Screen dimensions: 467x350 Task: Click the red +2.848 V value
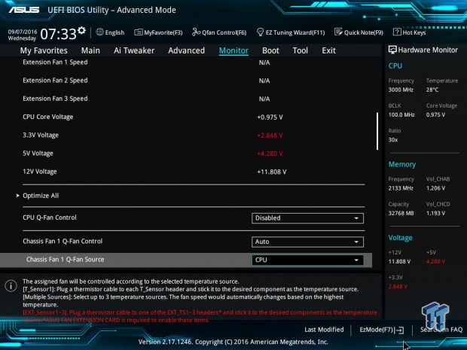(x=270, y=135)
